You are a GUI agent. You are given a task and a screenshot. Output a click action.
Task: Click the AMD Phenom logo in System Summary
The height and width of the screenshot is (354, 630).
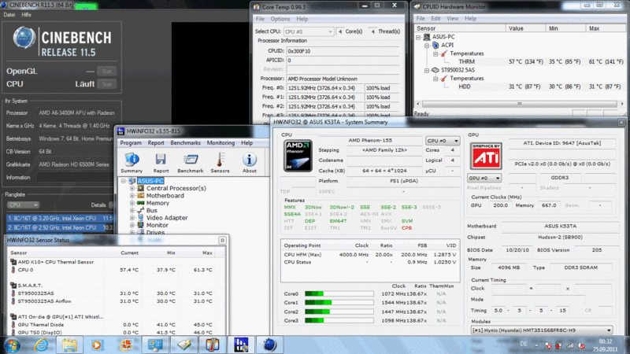click(298, 156)
